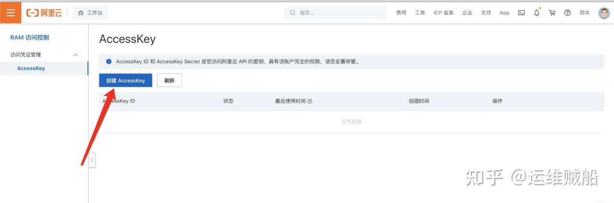The image size is (614, 203).
Task: Click the search magnifier icon
Action: (x=293, y=13)
